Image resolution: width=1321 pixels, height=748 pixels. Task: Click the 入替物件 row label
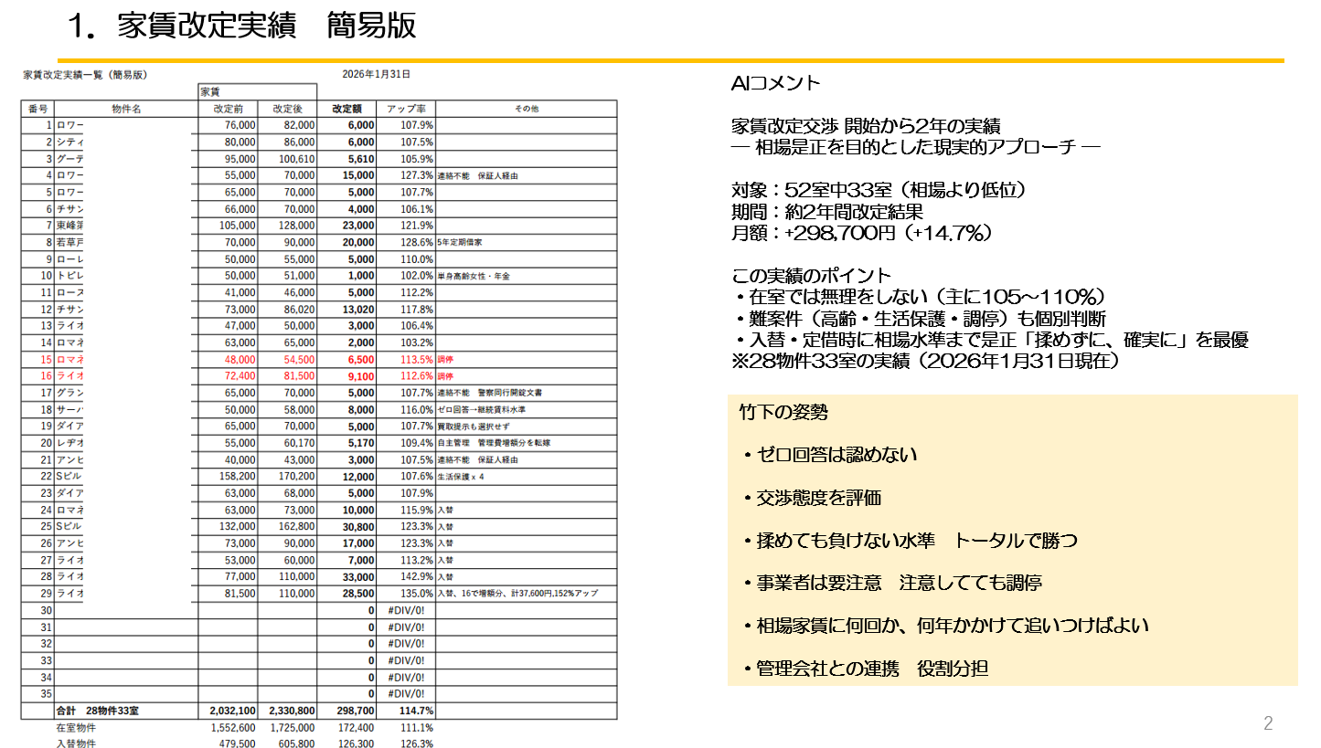75,743
